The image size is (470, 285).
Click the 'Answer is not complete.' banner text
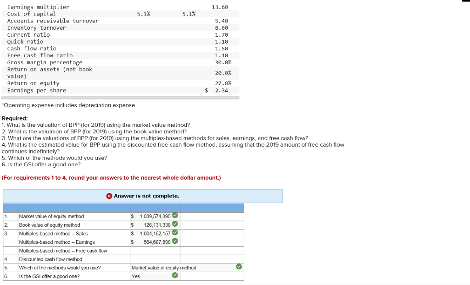[x=146, y=196]
